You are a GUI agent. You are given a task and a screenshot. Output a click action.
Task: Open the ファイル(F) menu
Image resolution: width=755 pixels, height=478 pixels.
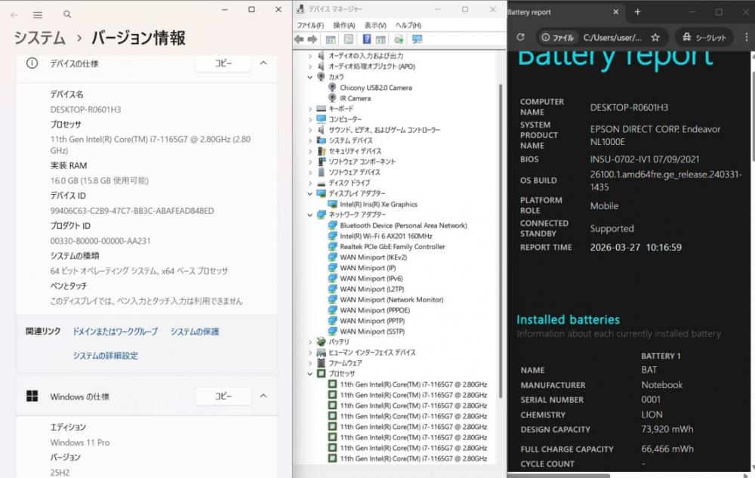tap(310, 25)
